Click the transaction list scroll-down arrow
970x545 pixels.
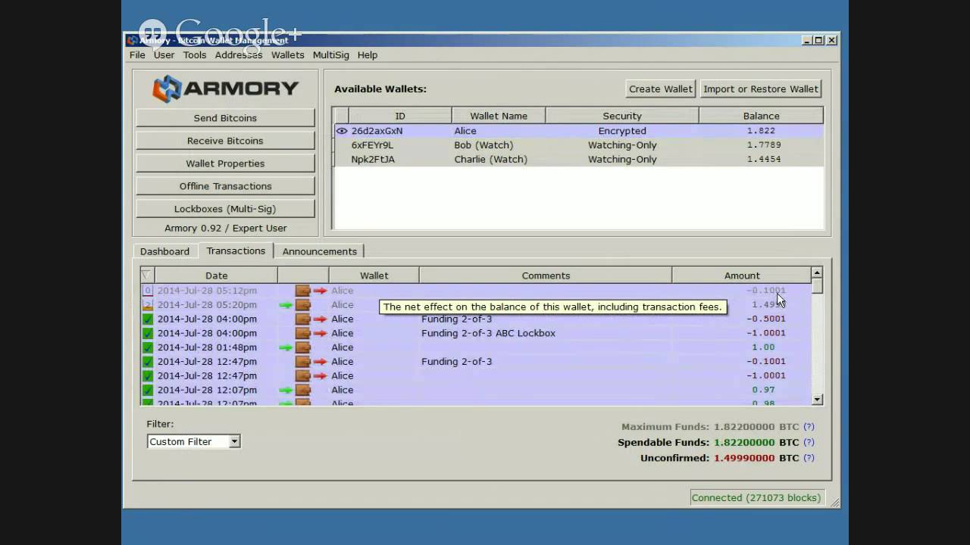click(817, 400)
